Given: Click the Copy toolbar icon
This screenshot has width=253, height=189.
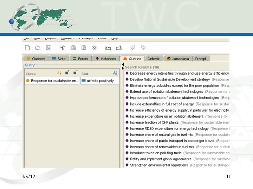Looking at the screenshot, I should (73, 48).
